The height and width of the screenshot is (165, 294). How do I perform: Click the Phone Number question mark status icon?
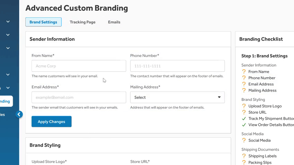point(244,78)
